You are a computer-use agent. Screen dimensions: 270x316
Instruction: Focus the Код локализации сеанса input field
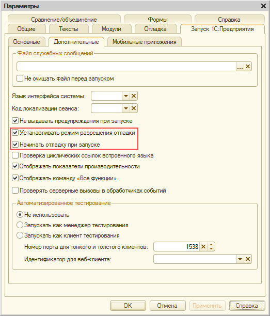[x=106, y=108]
